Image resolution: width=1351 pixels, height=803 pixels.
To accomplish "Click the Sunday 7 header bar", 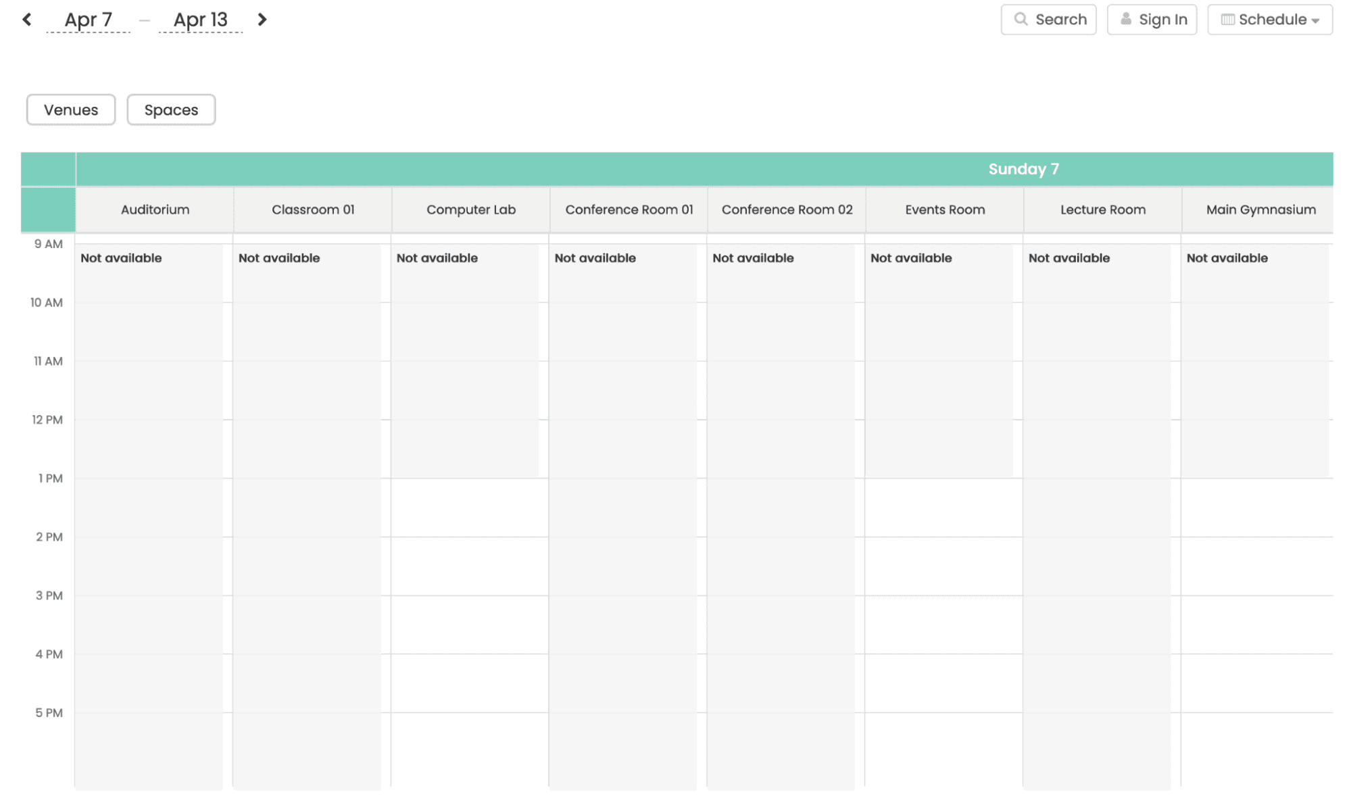I will click(1023, 169).
